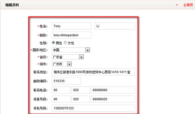Open the 国家/地区 dropdown showing 中国

pos(71,50)
